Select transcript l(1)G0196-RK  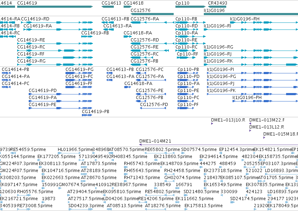click(251, 65)
